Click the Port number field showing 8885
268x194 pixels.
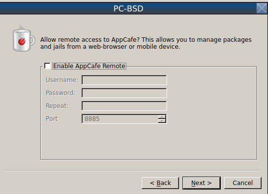click(x=120, y=119)
